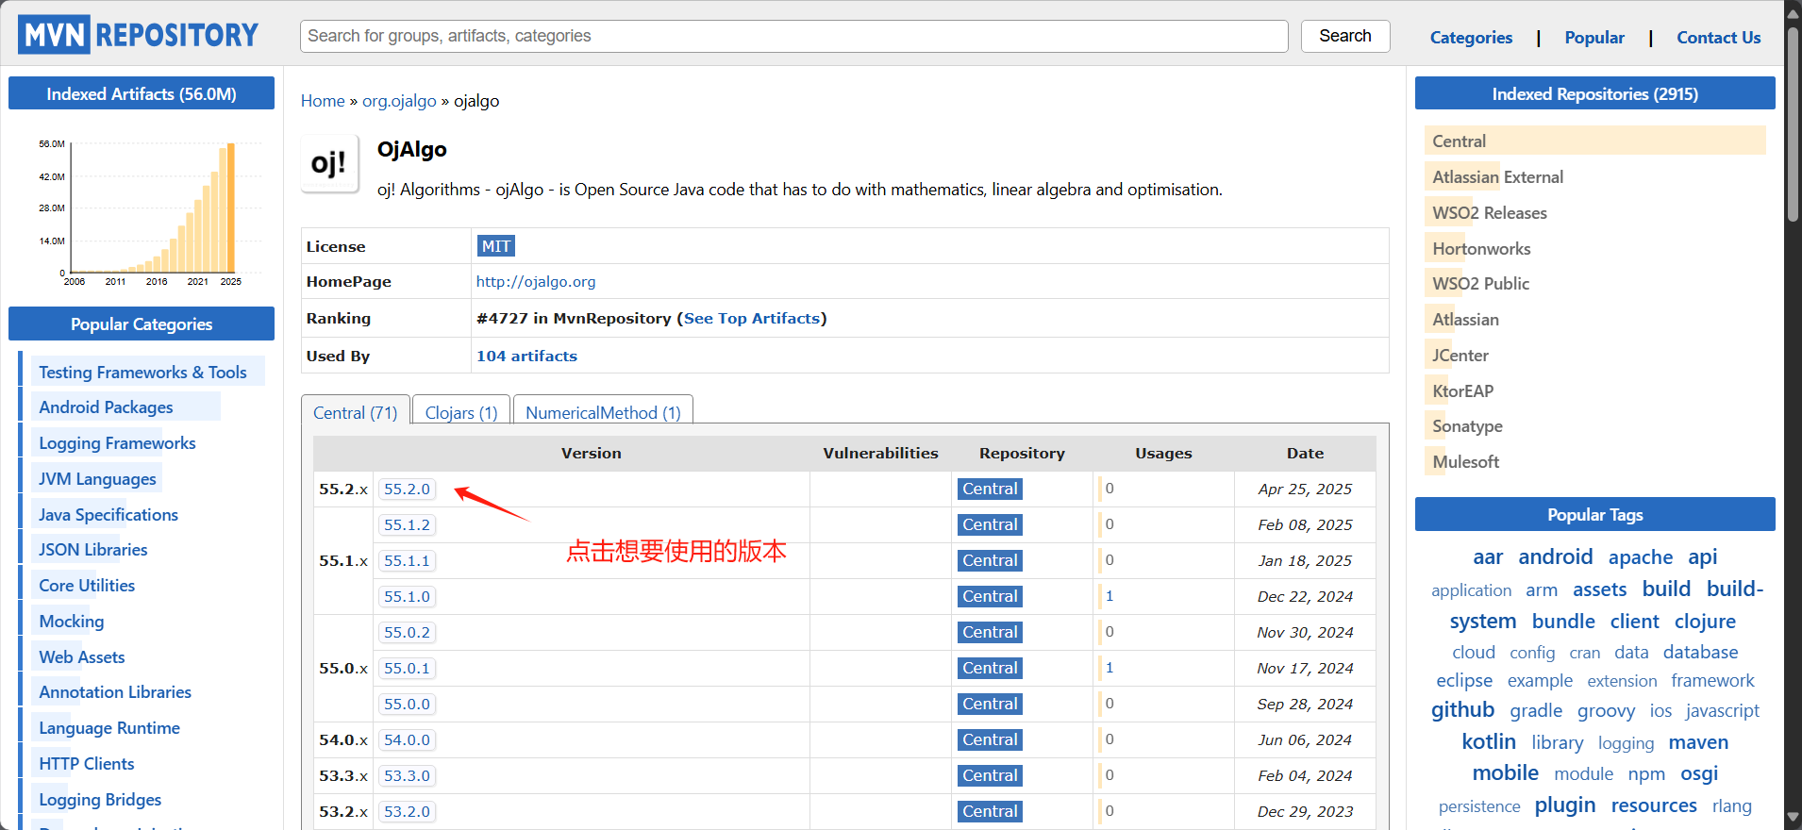The image size is (1802, 830).
Task: Select version 54.0.0
Action: 407,740
